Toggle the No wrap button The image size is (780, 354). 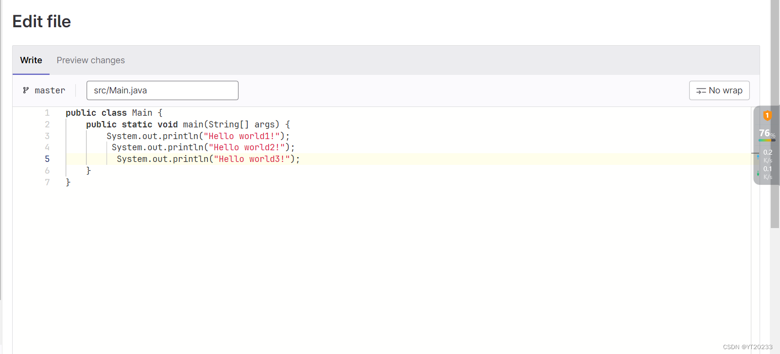(x=719, y=90)
